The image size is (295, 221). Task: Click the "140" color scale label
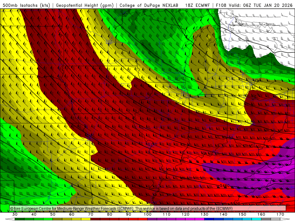point(223,214)
